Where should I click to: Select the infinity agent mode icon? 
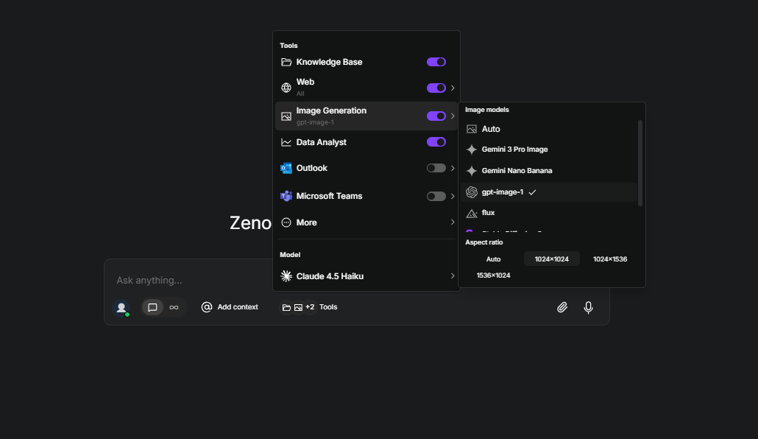pyautogui.click(x=174, y=307)
